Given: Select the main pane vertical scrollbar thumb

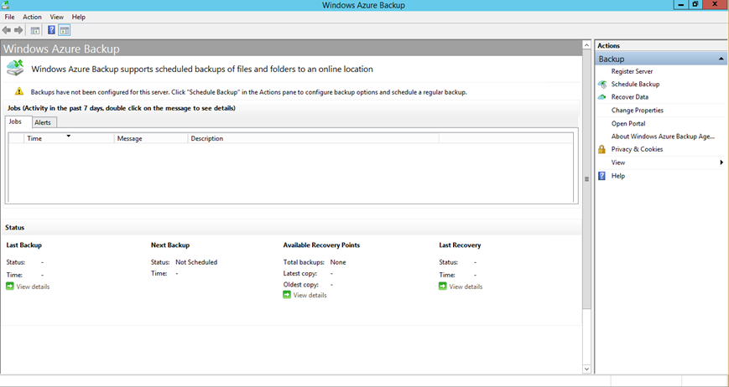Looking at the screenshot, I should click(x=586, y=179).
